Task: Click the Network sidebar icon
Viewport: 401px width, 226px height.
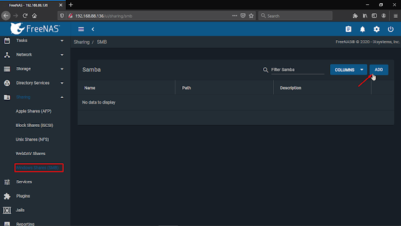Action: 7,55
